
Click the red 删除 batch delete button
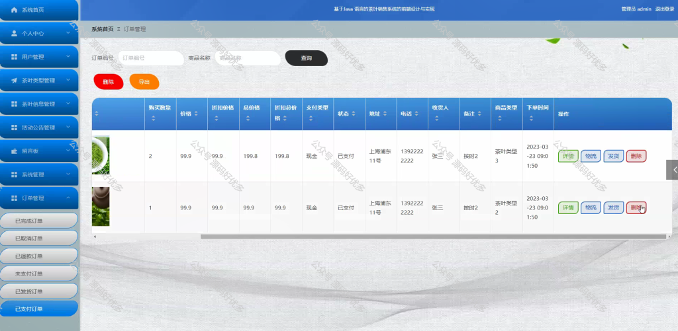pyautogui.click(x=109, y=82)
